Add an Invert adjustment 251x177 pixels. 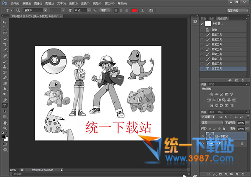click(211, 106)
